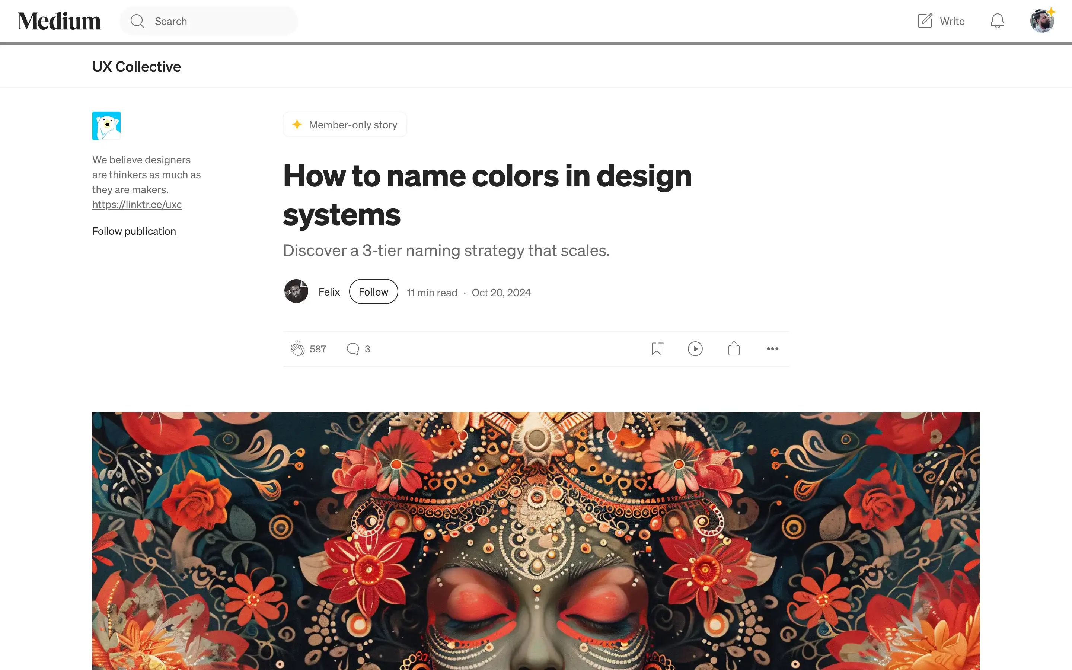Open Felix's author avatar
This screenshot has height=670, width=1072.
(x=296, y=291)
